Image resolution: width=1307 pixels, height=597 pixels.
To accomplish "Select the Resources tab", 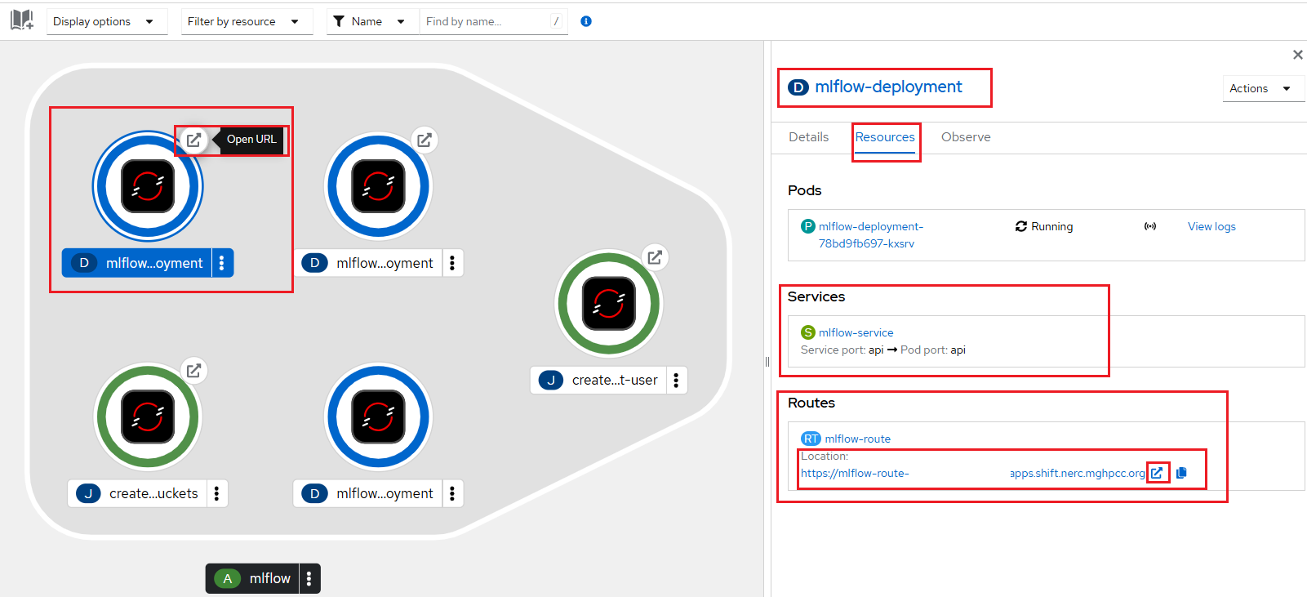I will coord(885,137).
